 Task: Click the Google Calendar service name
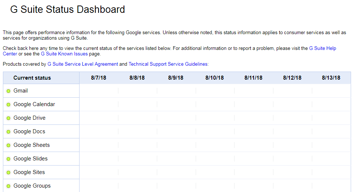point(34,104)
